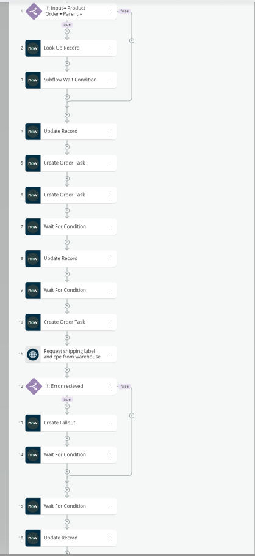
Task: Add a step on the false branch after step 1
Action: click(x=132, y=40)
